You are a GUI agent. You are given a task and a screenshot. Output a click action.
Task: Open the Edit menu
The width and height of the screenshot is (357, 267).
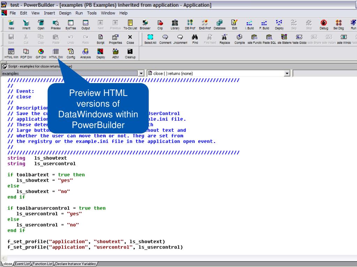(x=23, y=13)
